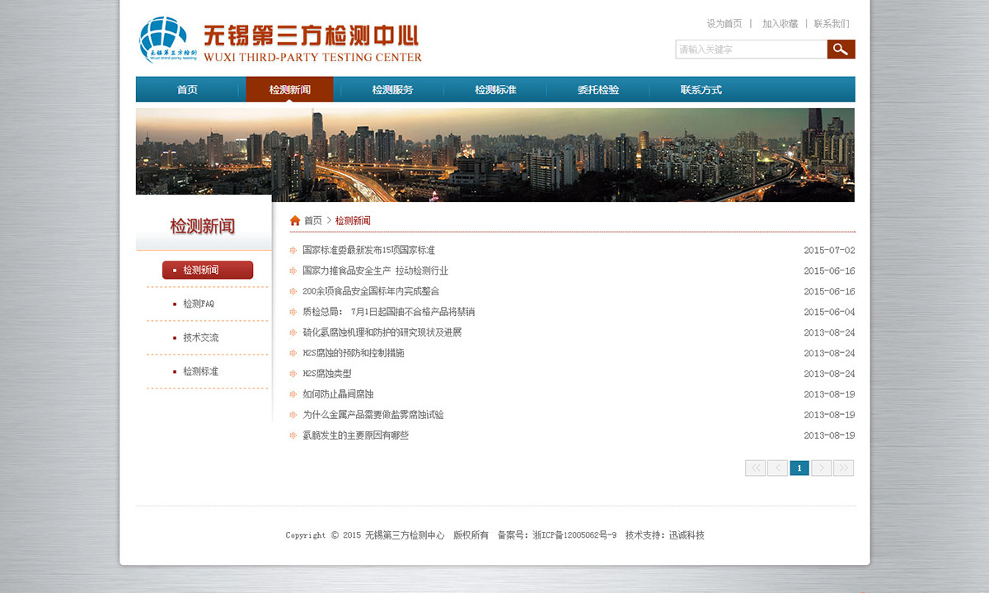
Task: Click the home icon in breadcrumb
Action: point(295,221)
